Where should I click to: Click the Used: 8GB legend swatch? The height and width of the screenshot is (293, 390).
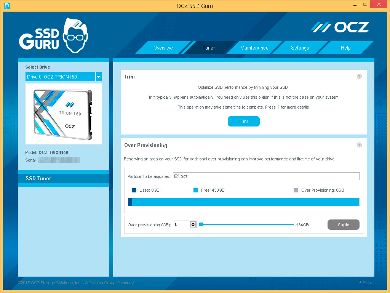(x=134, y=190)
